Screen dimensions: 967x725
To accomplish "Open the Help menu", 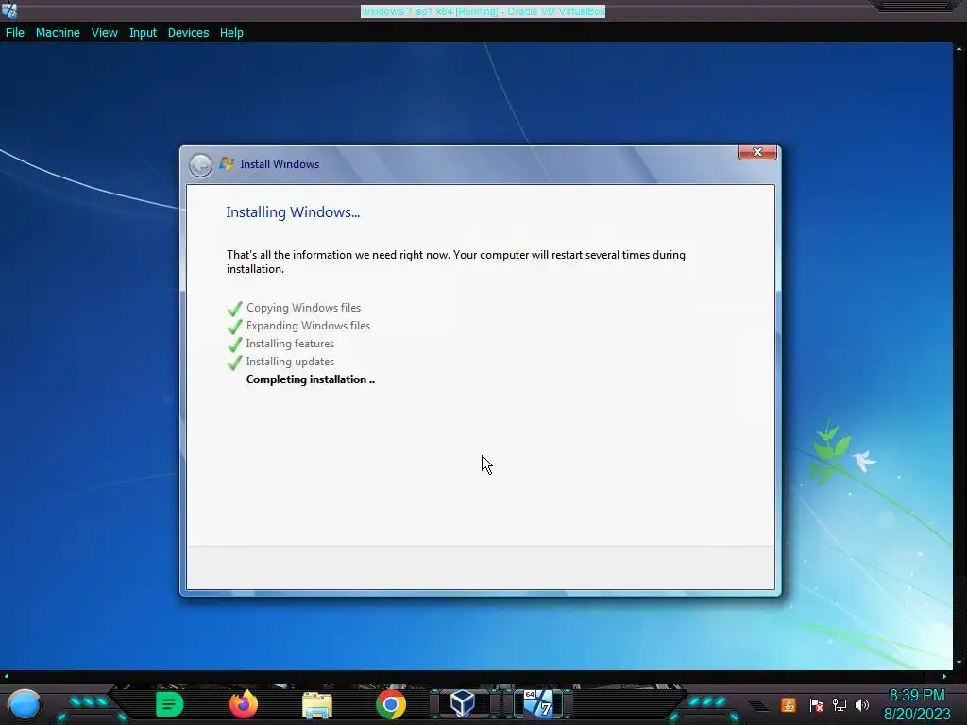I will click(x=231, y=33).
